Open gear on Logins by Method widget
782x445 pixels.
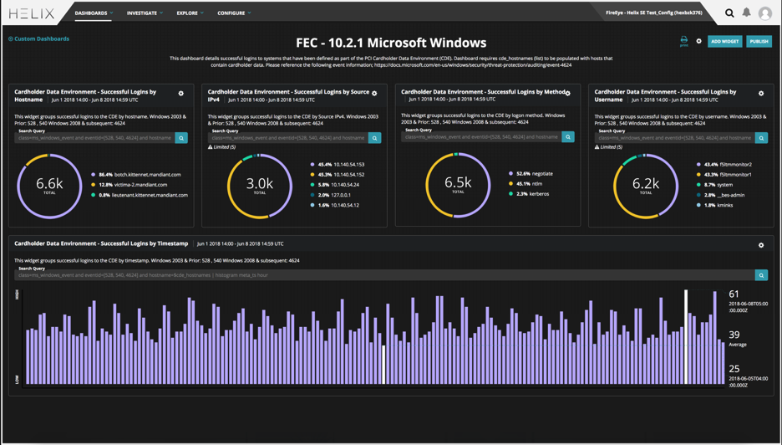tap(567, 94)
